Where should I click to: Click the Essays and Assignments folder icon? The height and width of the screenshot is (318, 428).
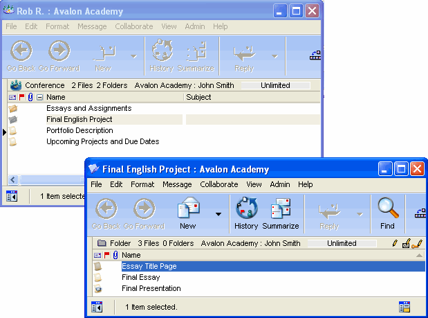click(13, 109)
